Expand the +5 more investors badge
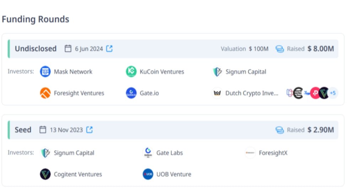This screenshot has width=348, height=188. [x=333, y=93]
